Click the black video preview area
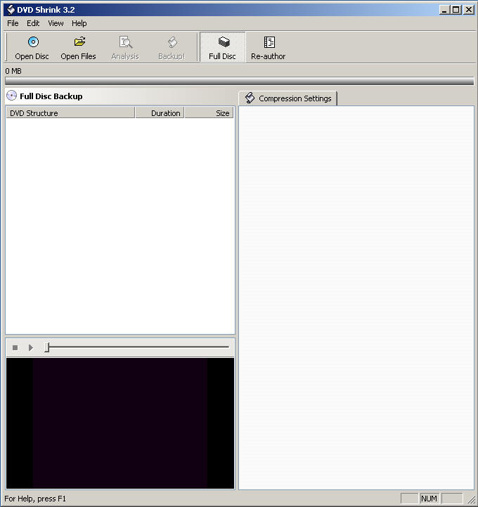The image size is (478, 507). 120,423
